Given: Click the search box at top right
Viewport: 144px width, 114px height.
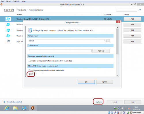Looking at the screenshot, I should (127, 10).
